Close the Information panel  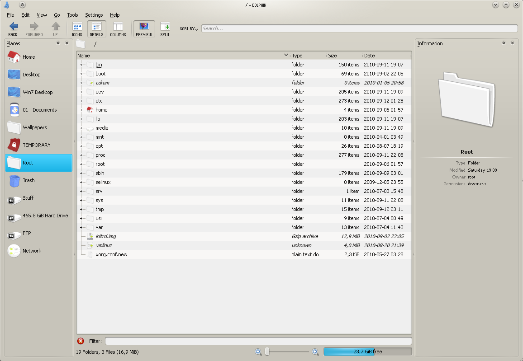[512, 43]
